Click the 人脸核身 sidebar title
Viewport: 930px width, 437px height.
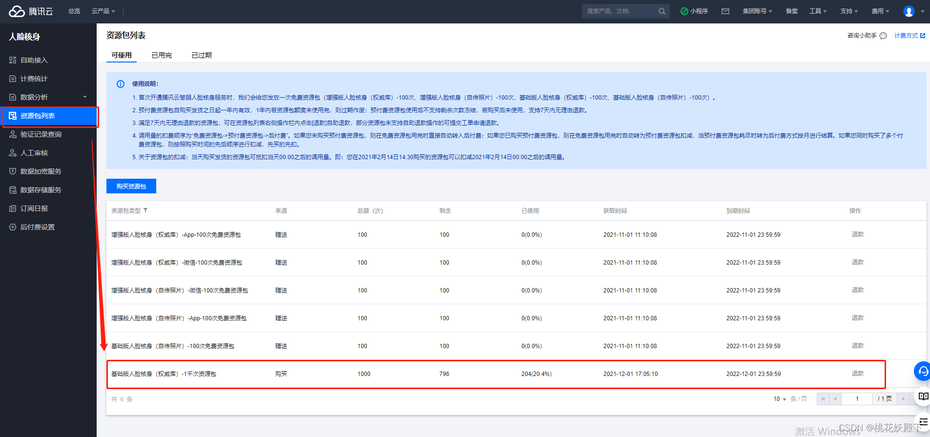pyautogui.click(x=24, y=37)
